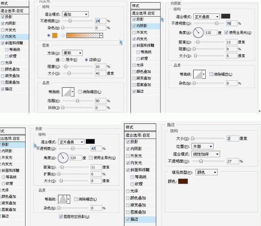Toggle the 颜色叠加 checkbox in the 描边 dialog's style list
Viewport: 261px width, 226px height.
point(128,198)
